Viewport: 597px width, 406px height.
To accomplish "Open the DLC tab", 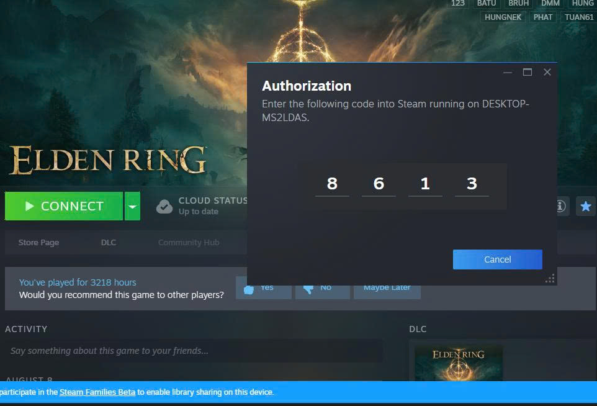I will (x=109, y=242).
